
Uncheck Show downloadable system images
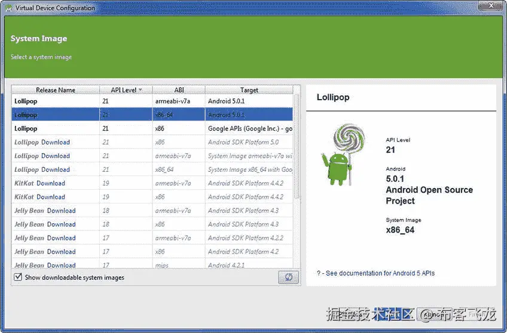(x=18, y=277)
